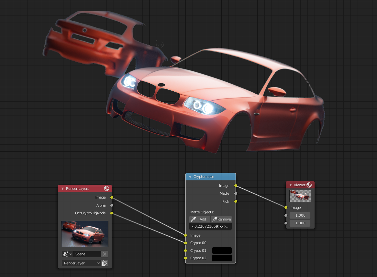Click the Crypto 02 input socket
The height and width of the screenshot is (277, 377).
pos(186,258)
